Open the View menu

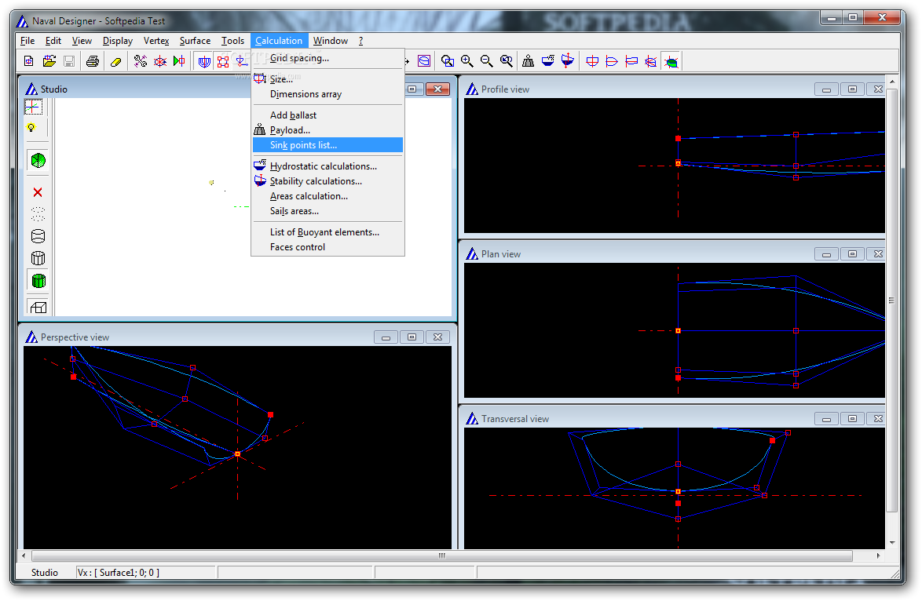click(x=82, y=41)
